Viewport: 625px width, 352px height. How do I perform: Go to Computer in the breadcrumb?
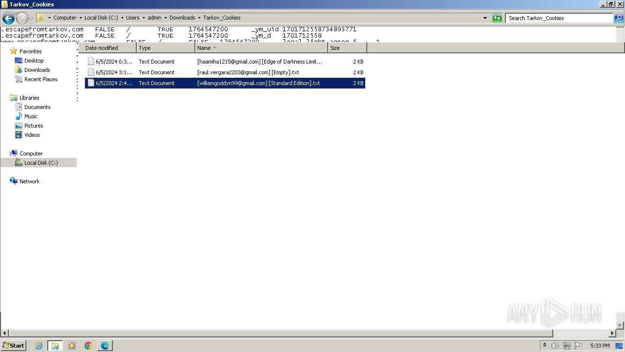click(x=64, y=18)
